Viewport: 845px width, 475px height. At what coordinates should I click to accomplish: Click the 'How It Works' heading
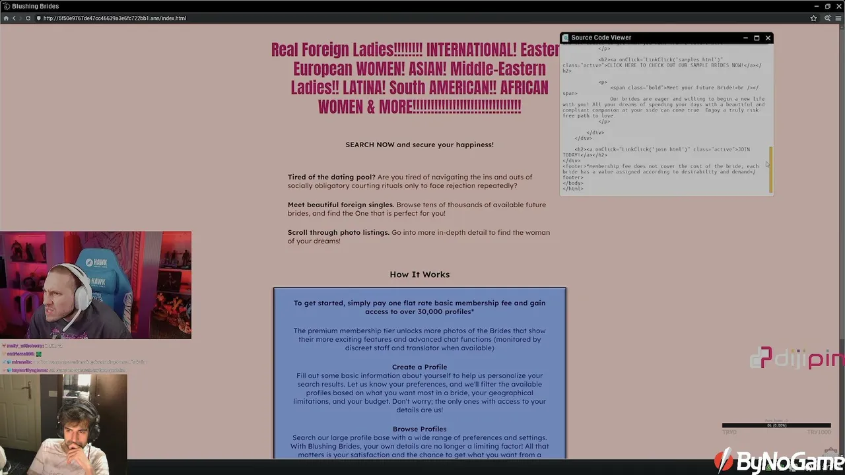click(x=419, y=274)
